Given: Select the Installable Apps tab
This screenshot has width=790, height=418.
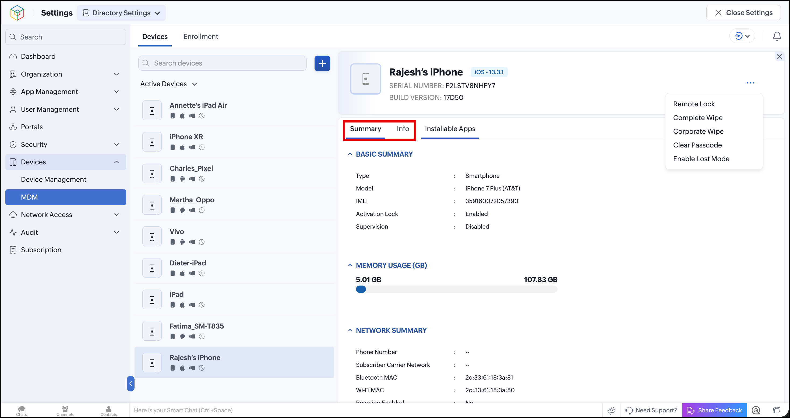Looking at the screenshot, I should tap(450, 129).
